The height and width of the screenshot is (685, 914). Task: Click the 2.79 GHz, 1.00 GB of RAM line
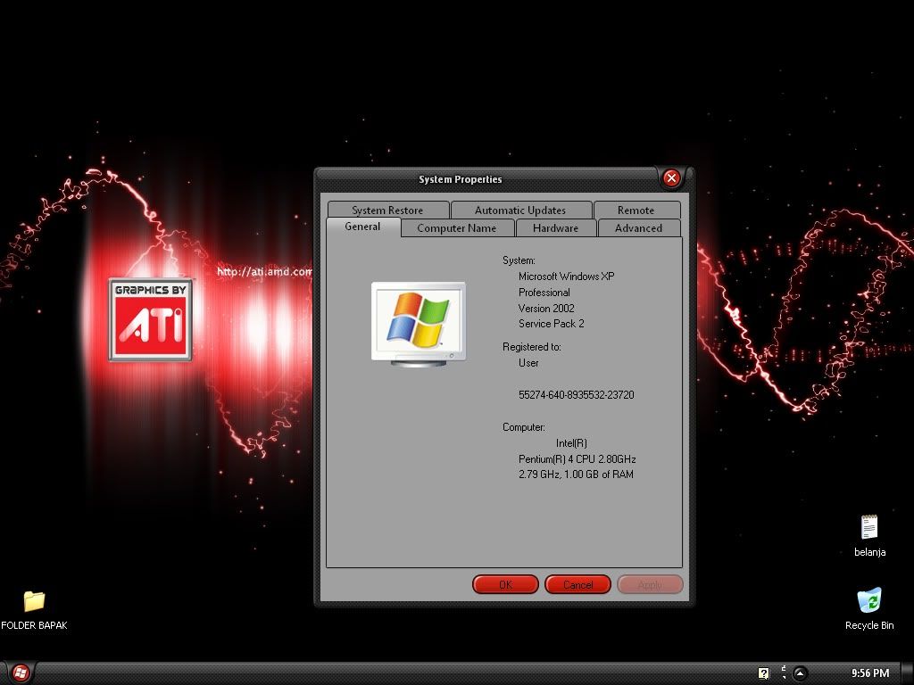[576, 475]
